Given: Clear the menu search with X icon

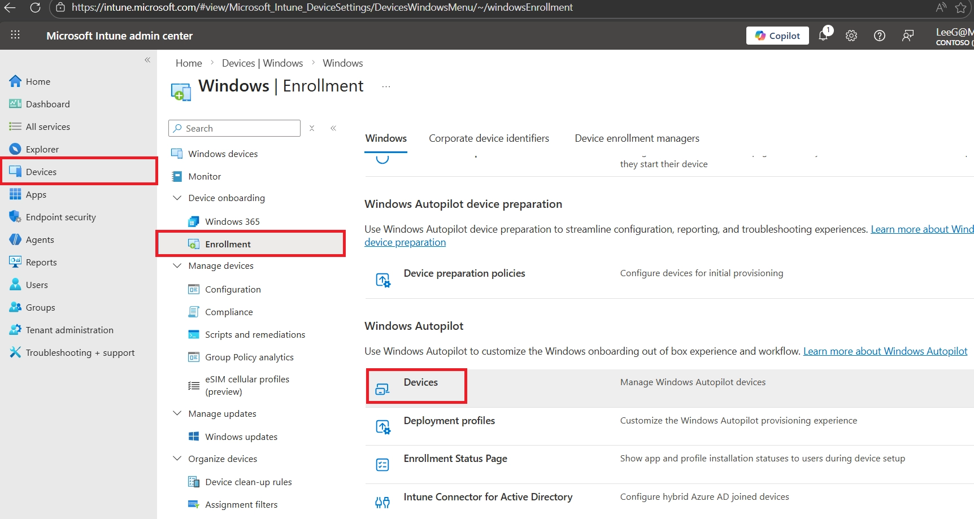Looking at the screenshot, I should coord(312,128).
